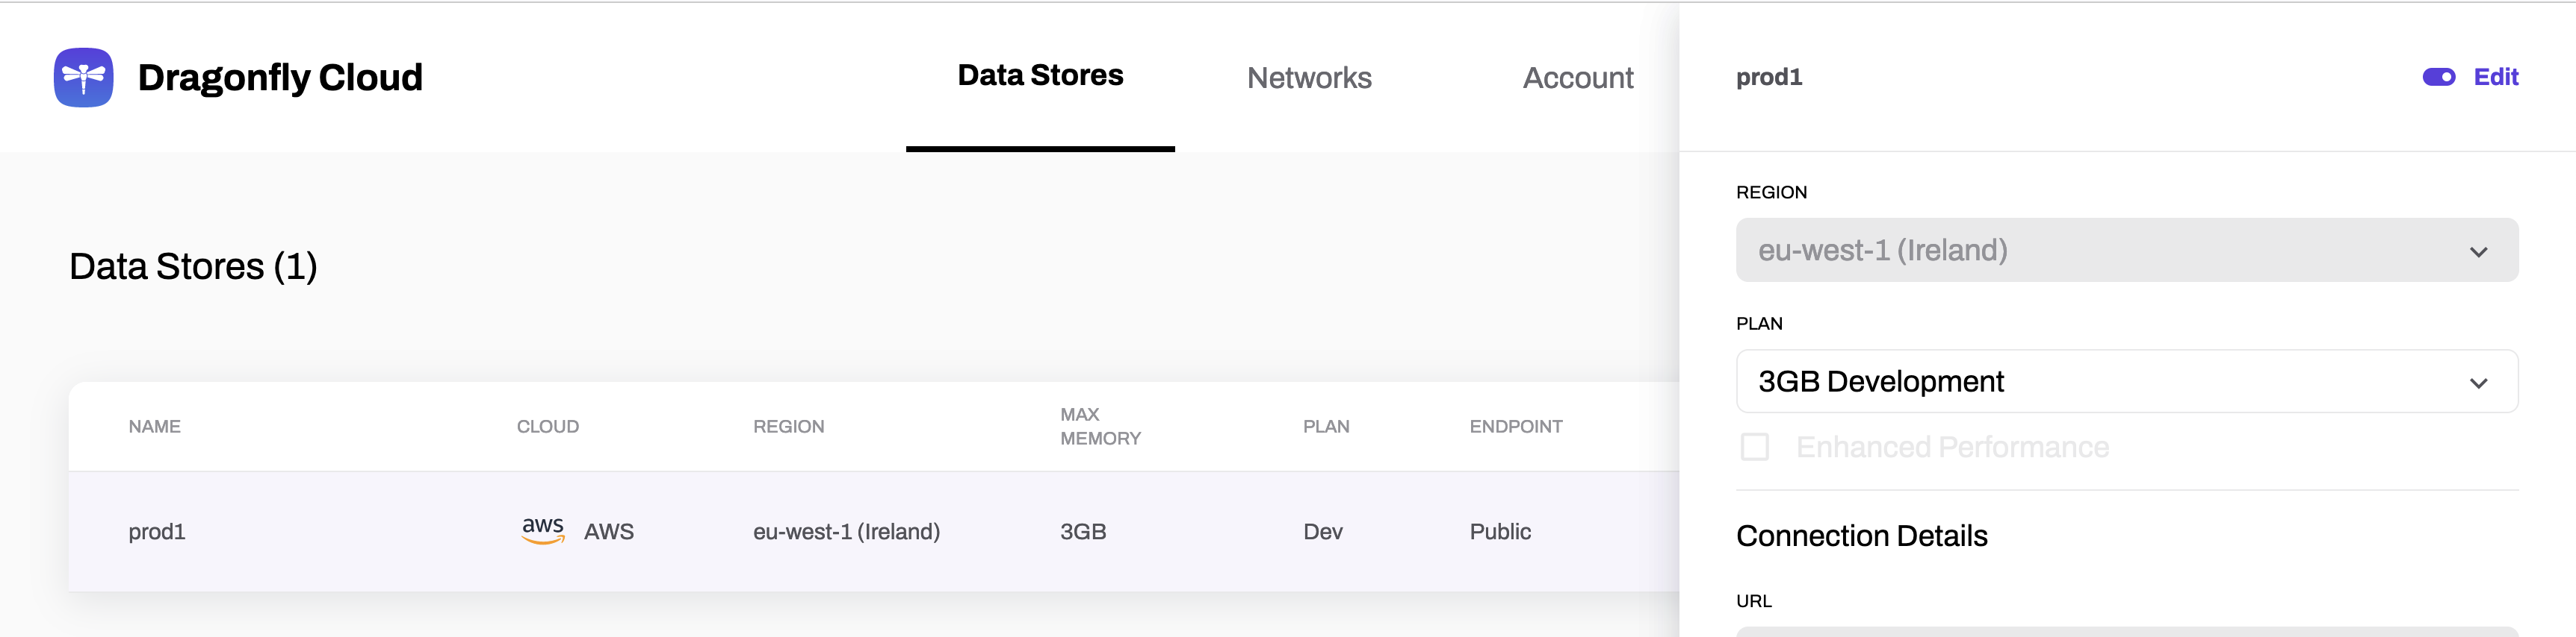This screenshot has width=2576, height=637.
Task: Click the Dragonfly Cloud title text
Action: click(x=280, y=78)
